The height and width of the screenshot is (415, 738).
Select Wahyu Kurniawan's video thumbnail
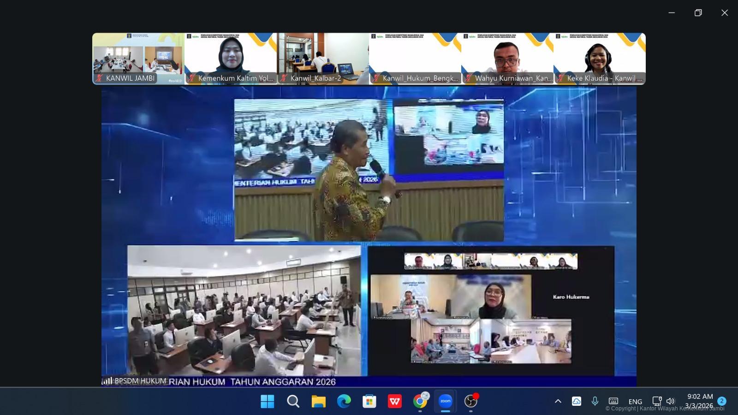(507, 58)
